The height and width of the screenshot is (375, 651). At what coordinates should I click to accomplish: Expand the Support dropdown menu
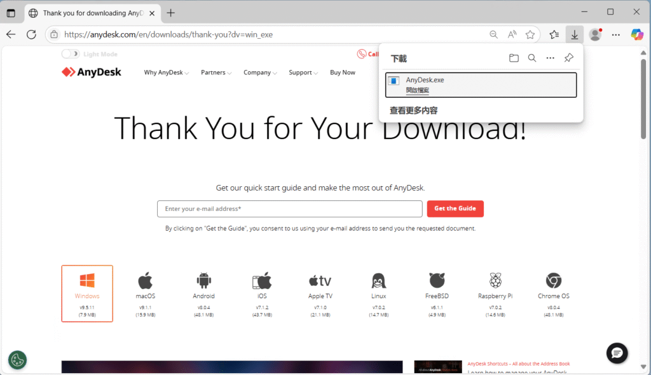[303, 72]
